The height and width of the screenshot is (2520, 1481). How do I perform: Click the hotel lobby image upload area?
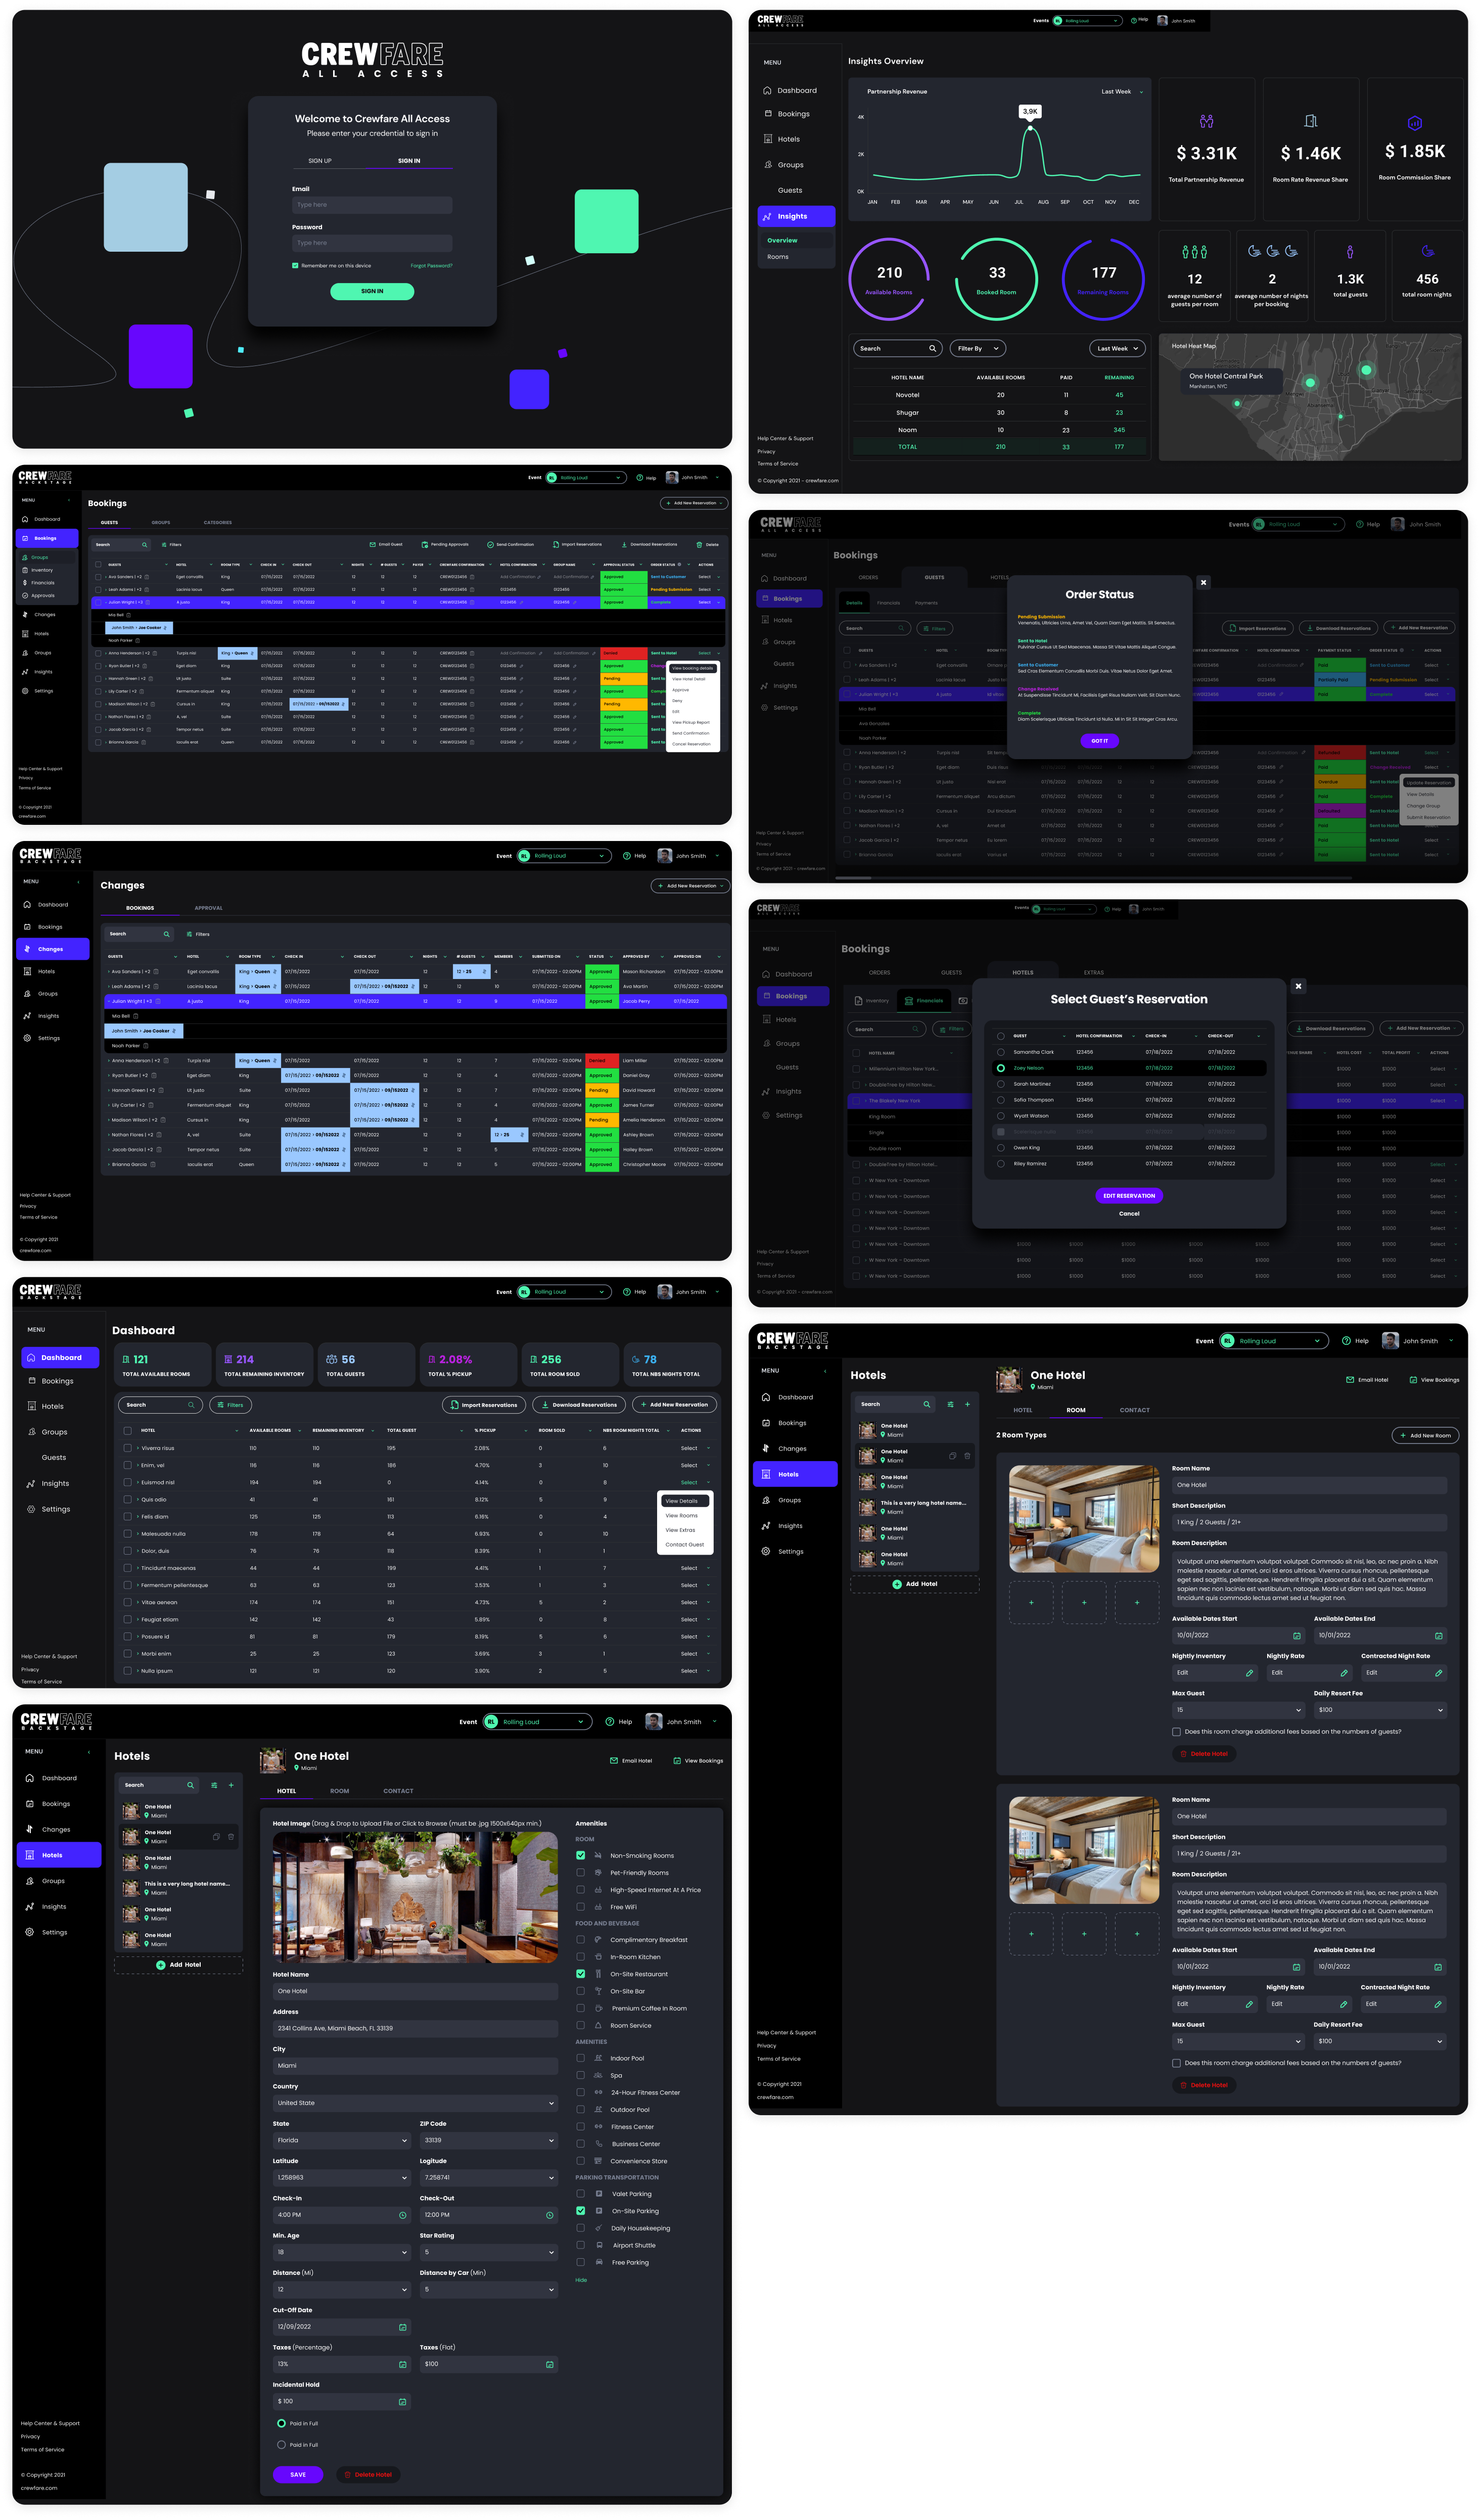(415, 1897)
